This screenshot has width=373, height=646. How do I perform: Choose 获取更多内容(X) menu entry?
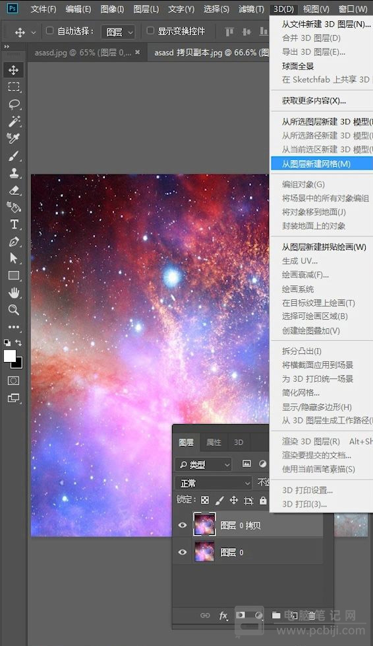[x=322, y=100]
